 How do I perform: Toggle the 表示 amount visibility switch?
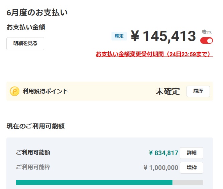tap(207, 41)
